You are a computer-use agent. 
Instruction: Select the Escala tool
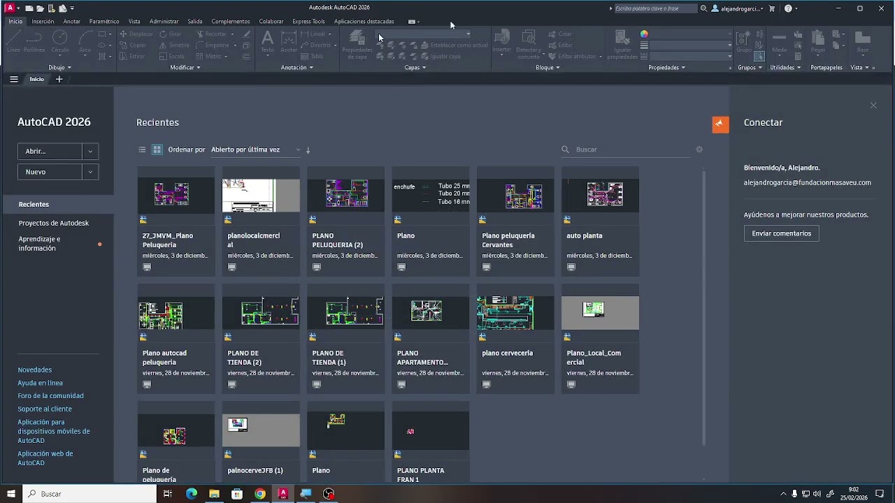[x=172, y=56]
